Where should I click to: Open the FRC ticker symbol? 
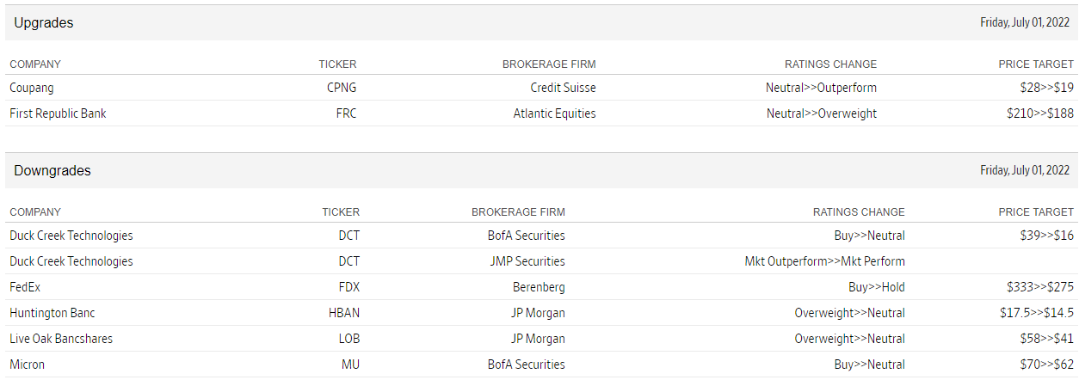[346, 113]
